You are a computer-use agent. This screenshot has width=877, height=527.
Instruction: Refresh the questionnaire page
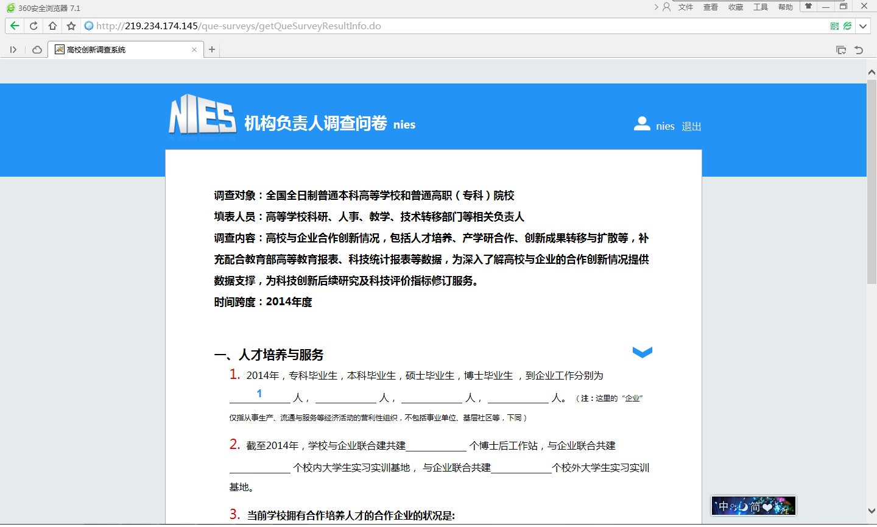tap(33, 26)
